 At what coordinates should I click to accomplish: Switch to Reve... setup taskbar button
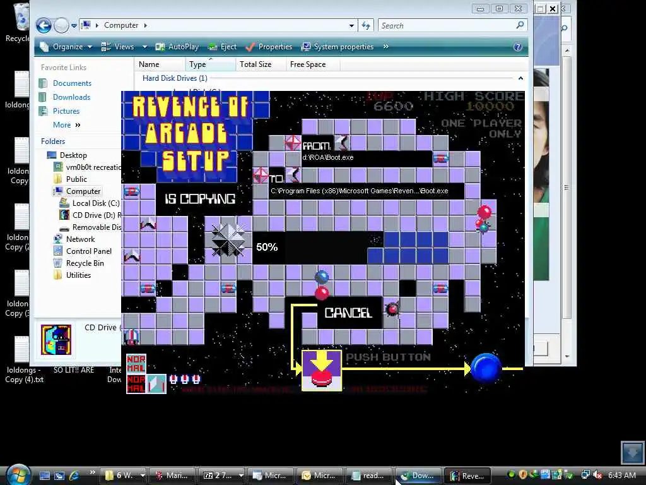[467, 476]
